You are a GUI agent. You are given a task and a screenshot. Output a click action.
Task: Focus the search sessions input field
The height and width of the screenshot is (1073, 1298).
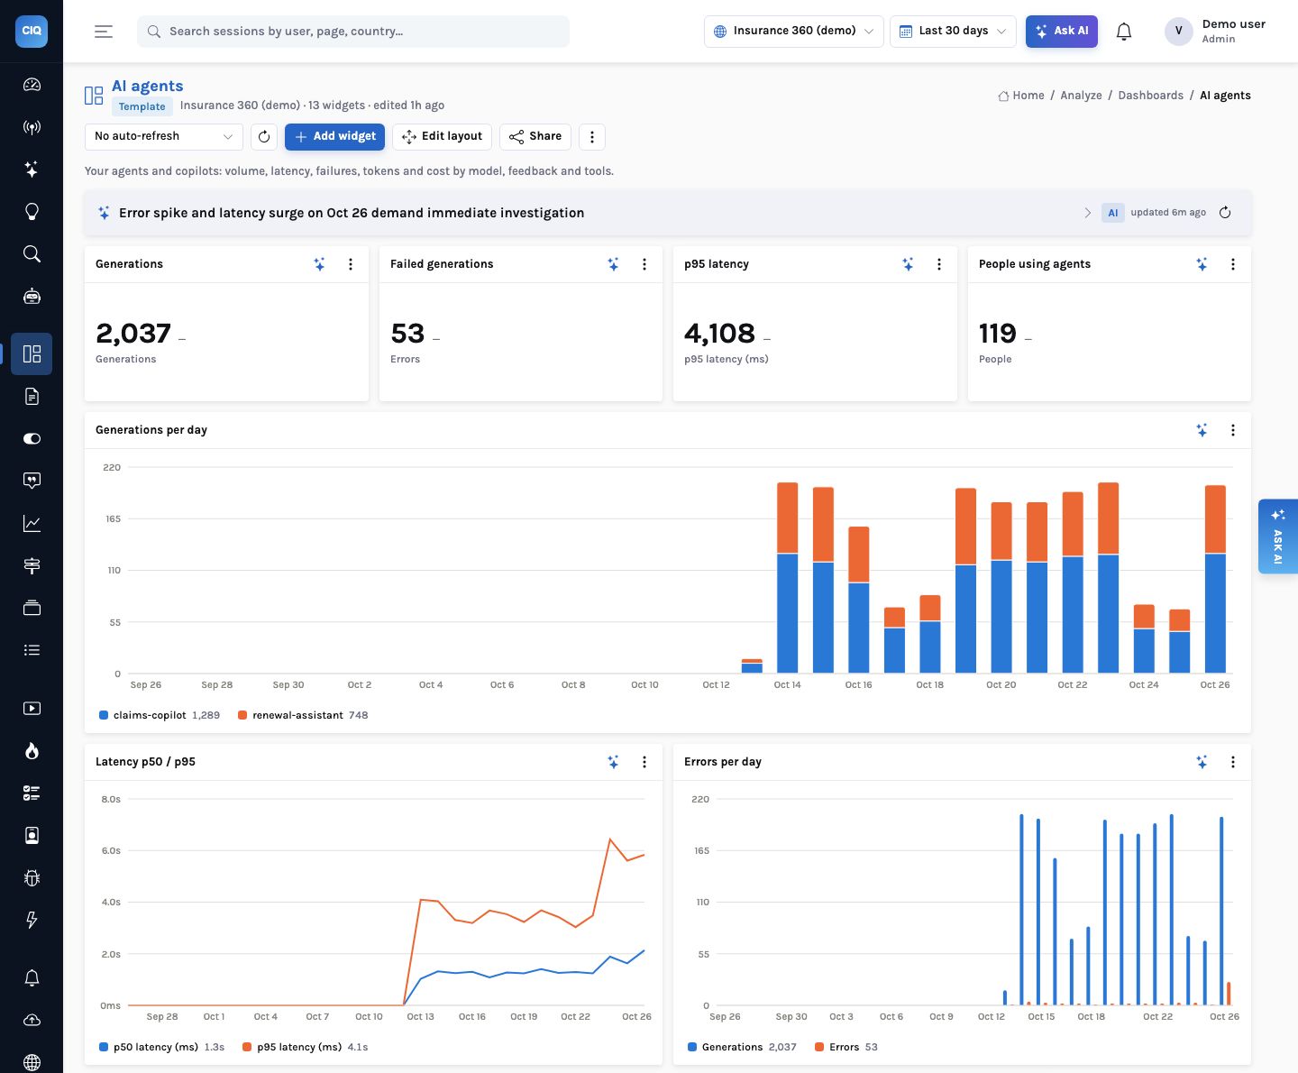point(353,32)
